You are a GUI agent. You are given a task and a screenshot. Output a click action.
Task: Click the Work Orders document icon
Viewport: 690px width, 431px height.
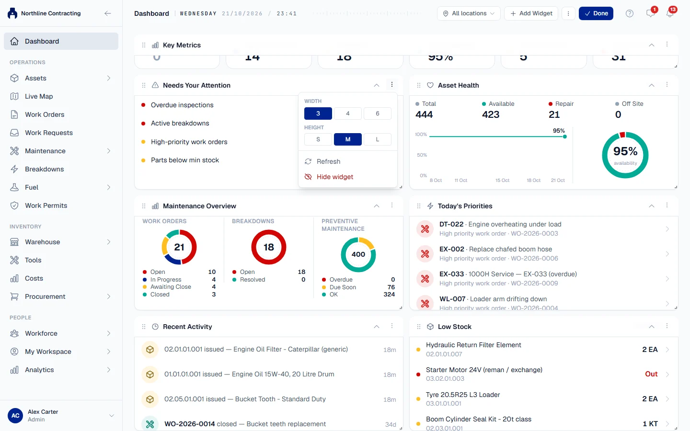(14, 114)
